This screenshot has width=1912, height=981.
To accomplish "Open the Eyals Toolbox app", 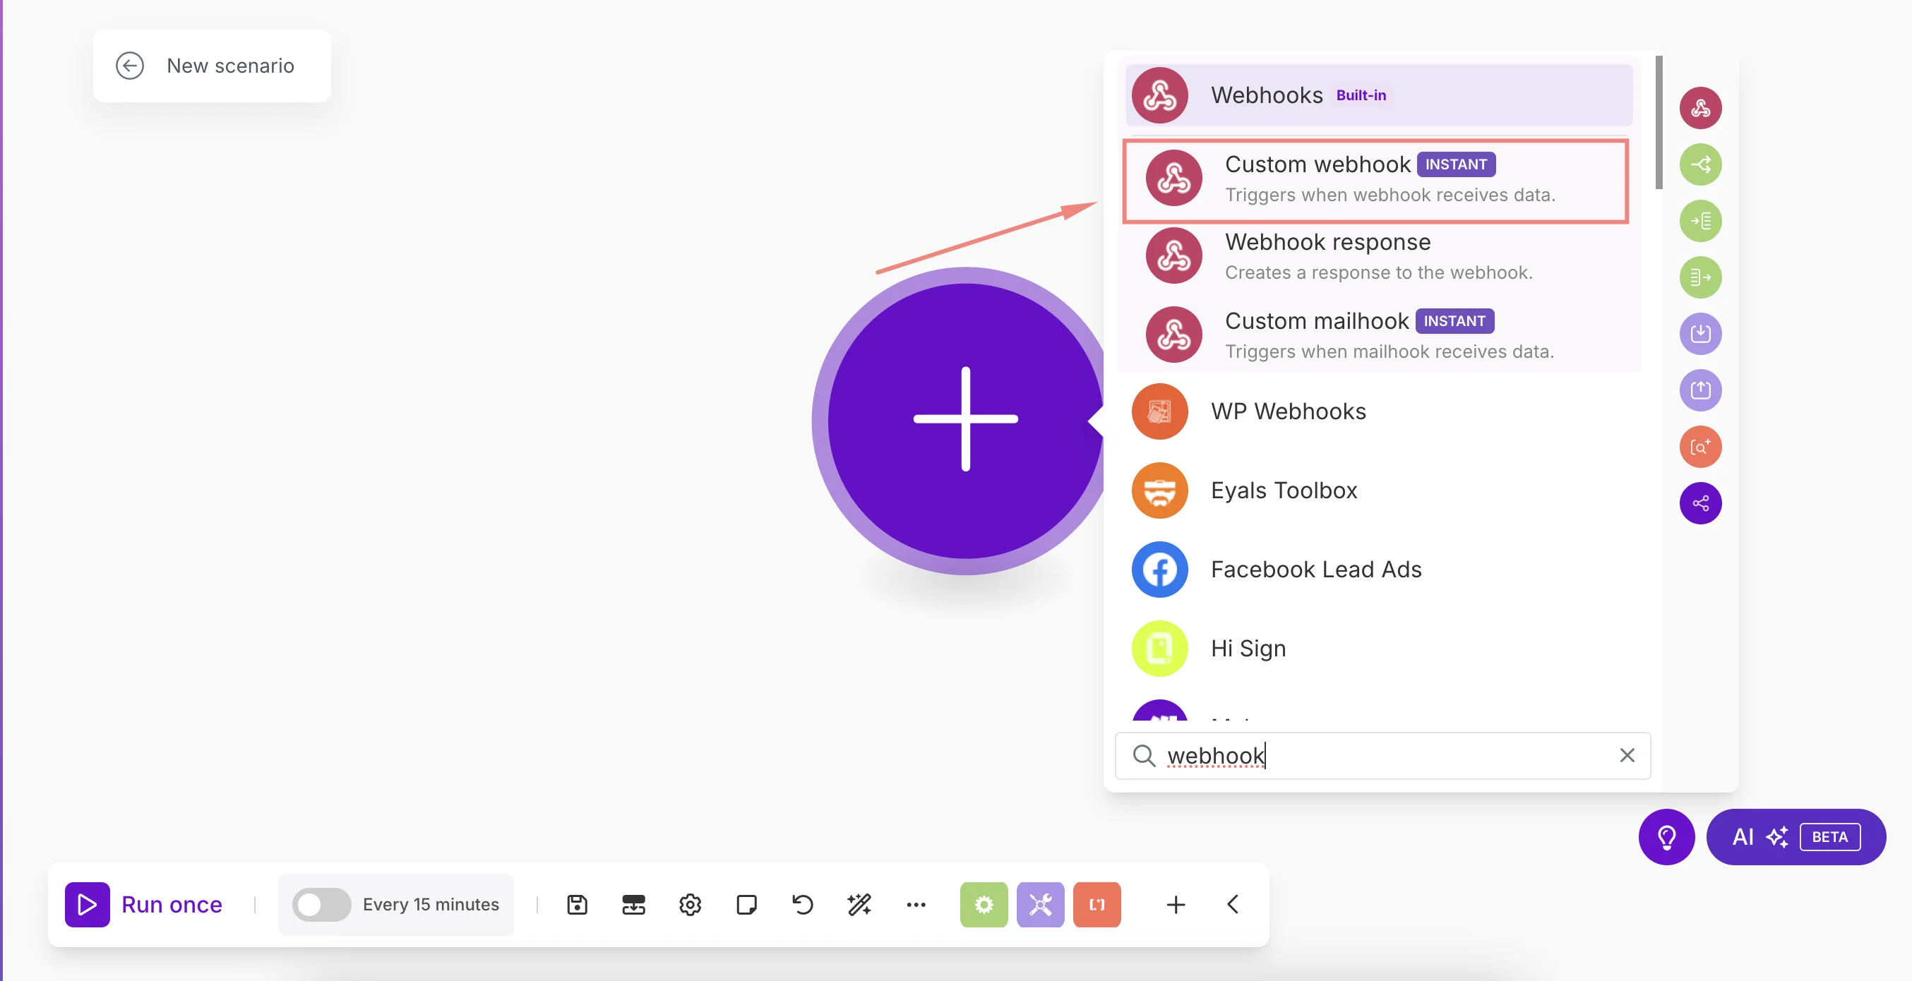I will tap(1380, 490).
